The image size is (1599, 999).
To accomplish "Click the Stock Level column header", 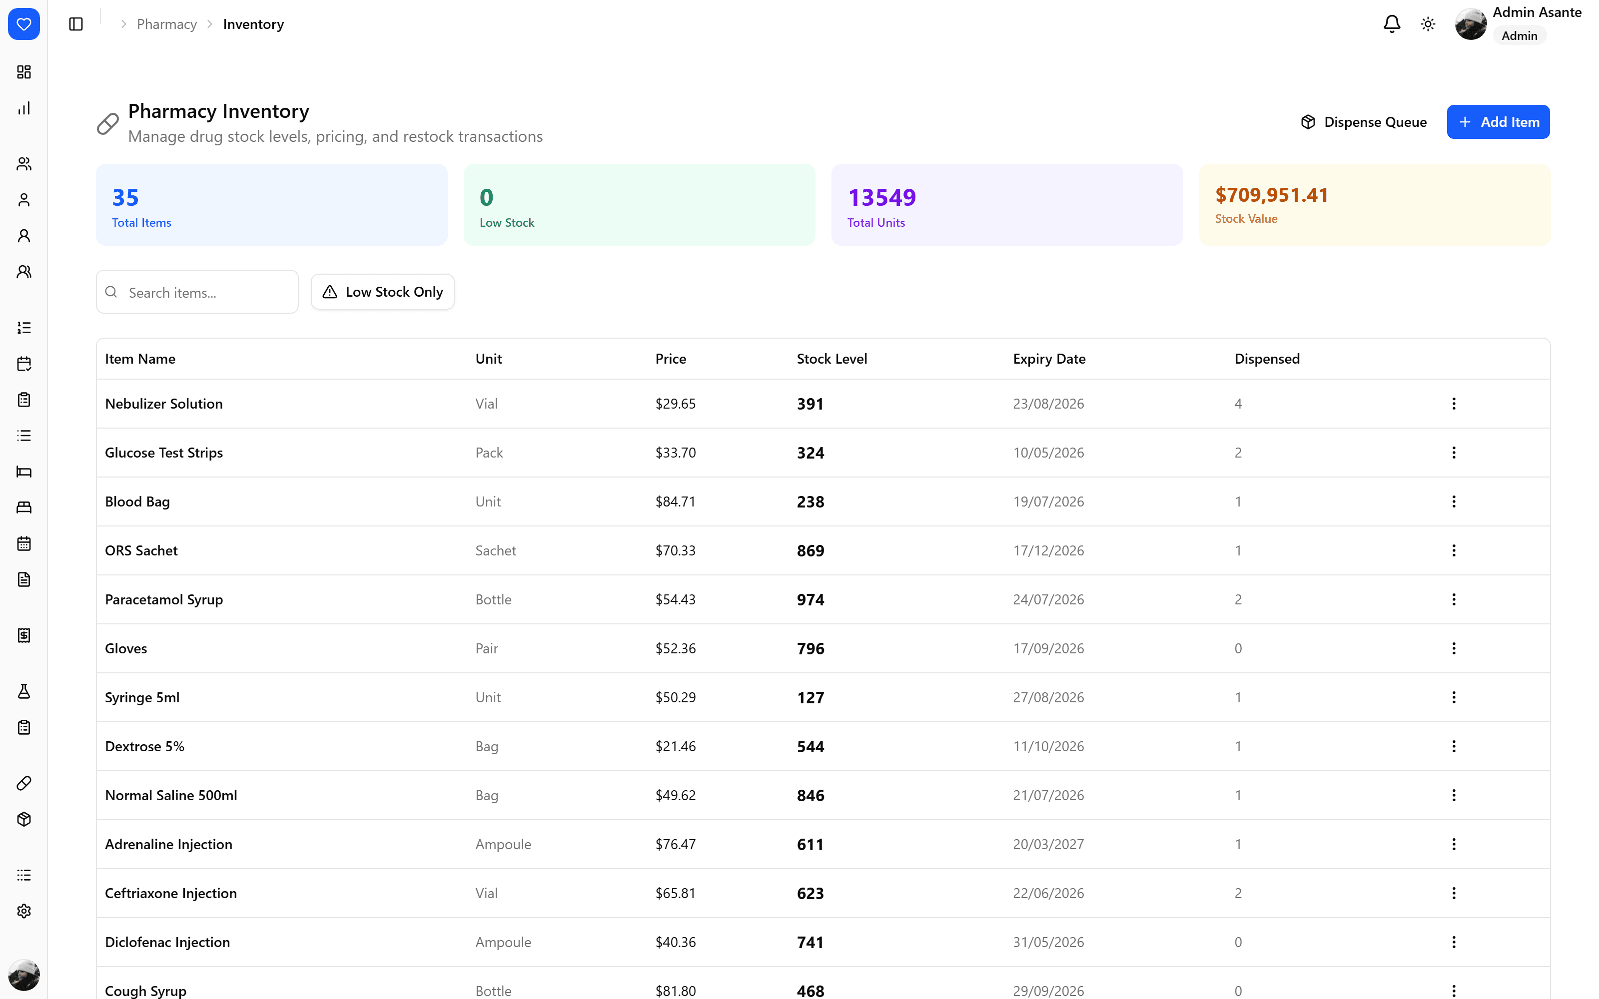I will click(x=832, y=359).
